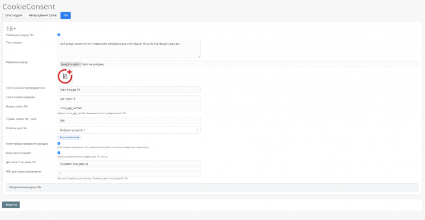This screenshot has width=425, height=220.
Task: Click the 'CookieConsent' page heading
Action: (x=29, y=7)
